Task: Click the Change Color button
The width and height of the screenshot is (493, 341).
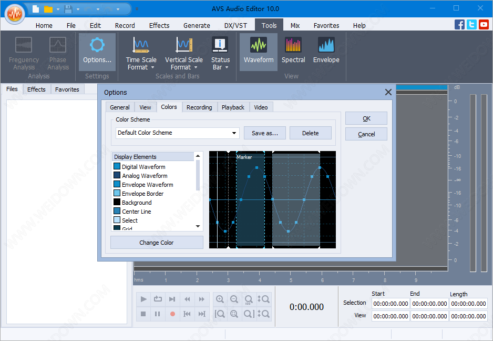Action: 157,243
